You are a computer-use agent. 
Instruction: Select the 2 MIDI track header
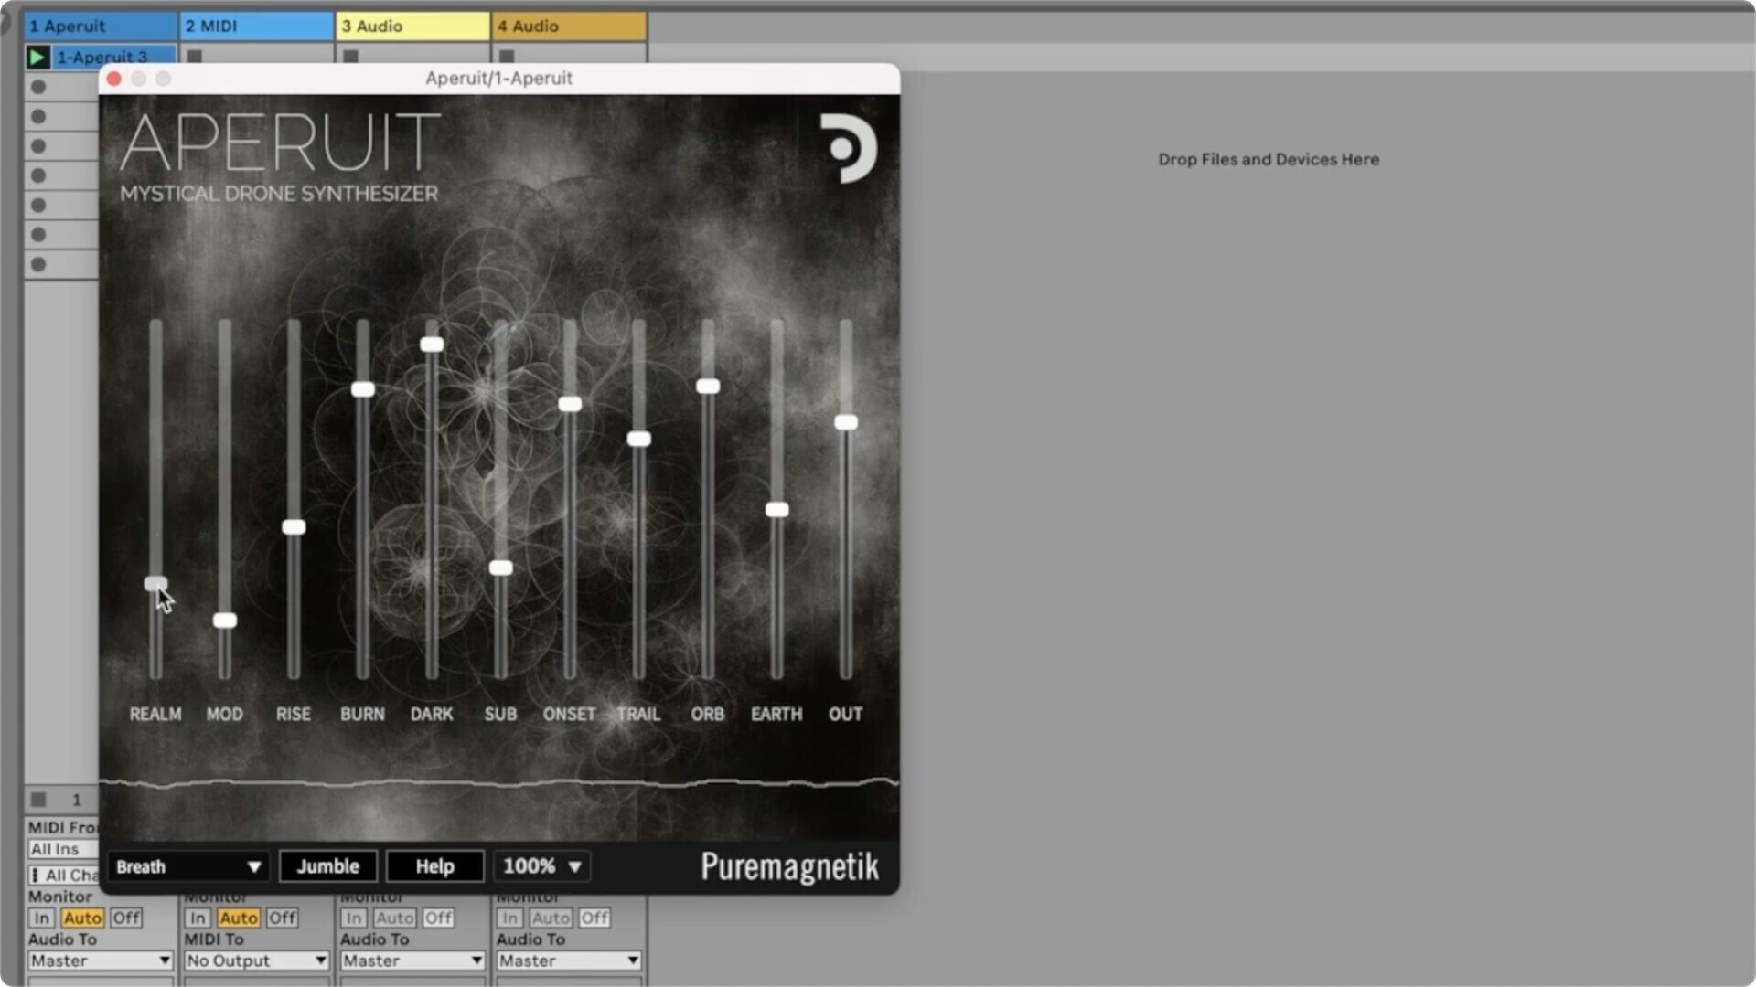pos(257,27)
